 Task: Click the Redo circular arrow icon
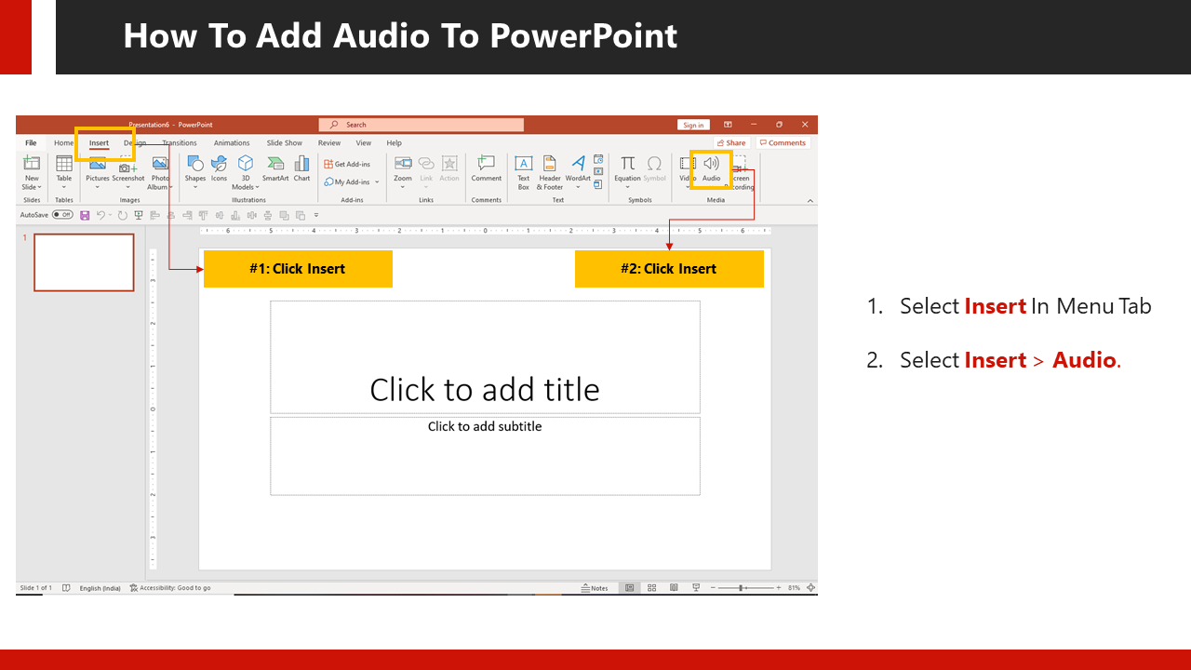[x=123, y=215]
